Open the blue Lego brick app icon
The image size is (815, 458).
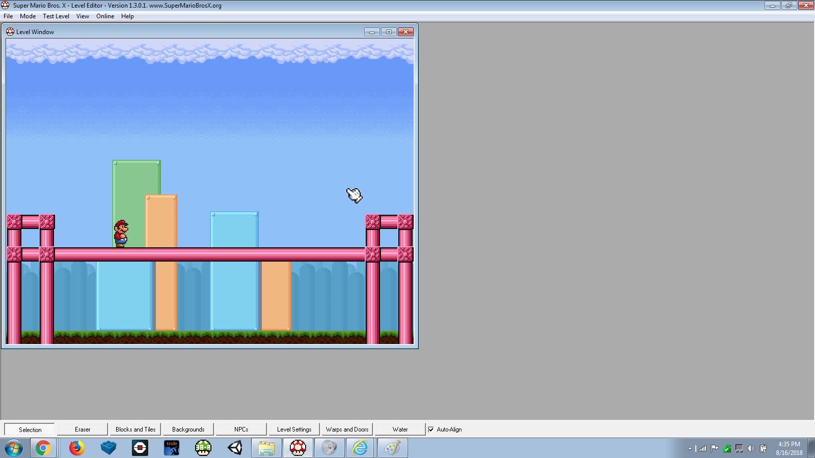[108, 448]
